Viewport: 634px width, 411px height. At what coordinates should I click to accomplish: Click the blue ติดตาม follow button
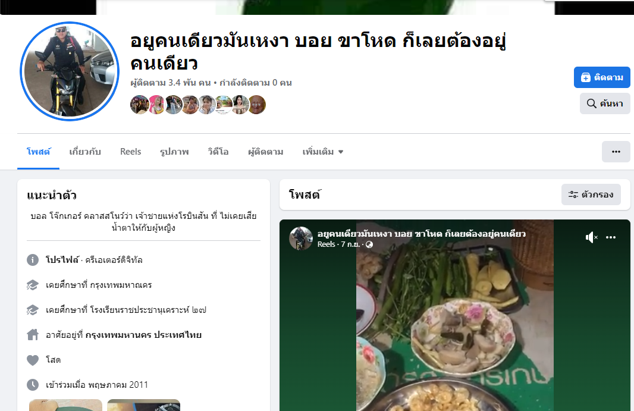(602, 77)
